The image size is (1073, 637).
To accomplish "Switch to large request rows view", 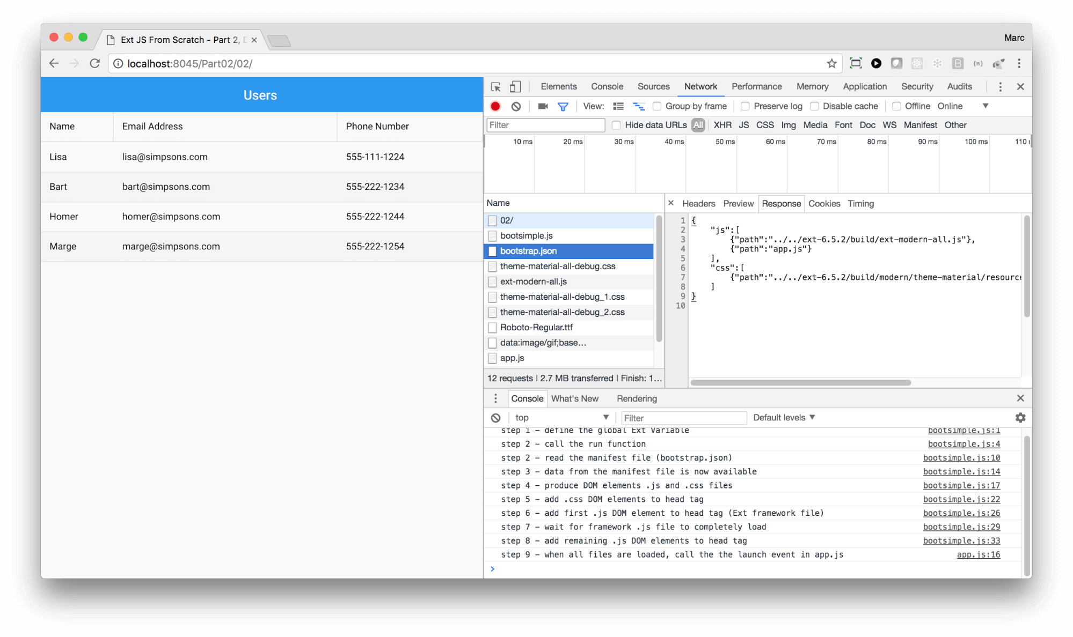I will (618, 106).
